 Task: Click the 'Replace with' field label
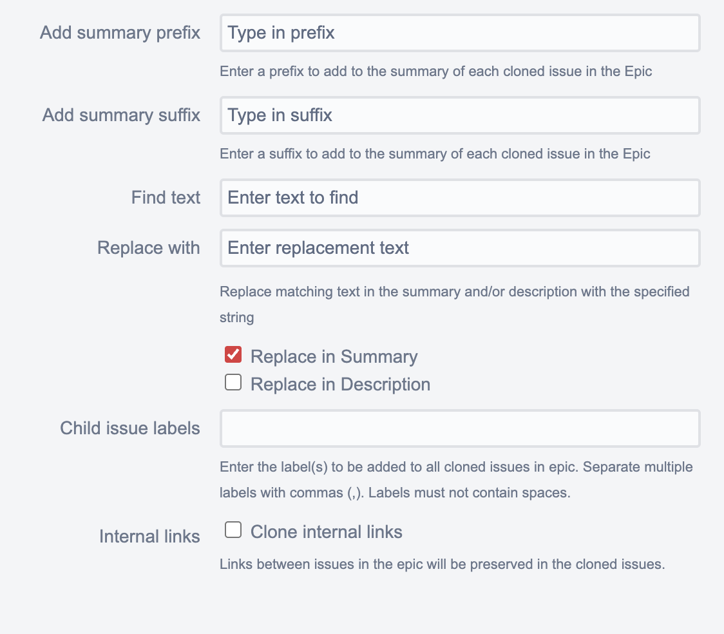coord(149,248)
